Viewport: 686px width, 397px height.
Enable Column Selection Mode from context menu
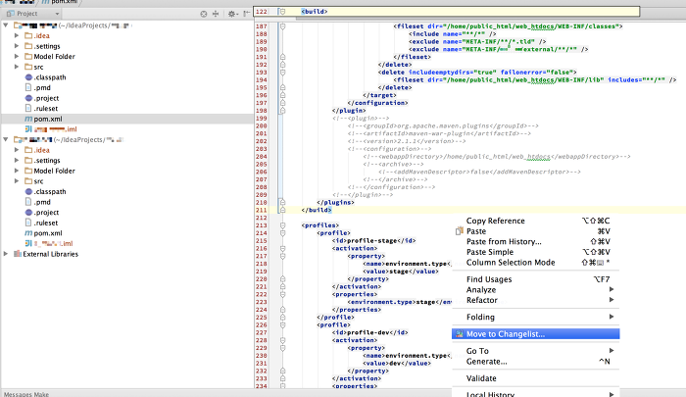tap(535, 263)
